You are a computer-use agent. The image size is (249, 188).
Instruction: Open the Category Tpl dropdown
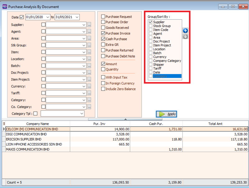pyautogui.click(x=82, y=113)
